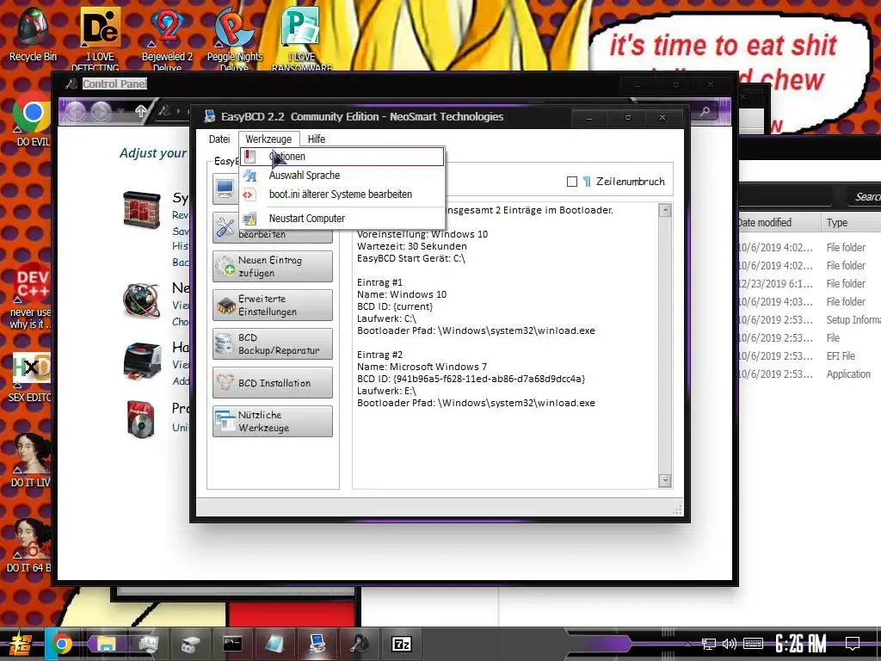881x661 pixels.
Task: Click the Auswahl Sprache language icon
Action: (250, 176)
